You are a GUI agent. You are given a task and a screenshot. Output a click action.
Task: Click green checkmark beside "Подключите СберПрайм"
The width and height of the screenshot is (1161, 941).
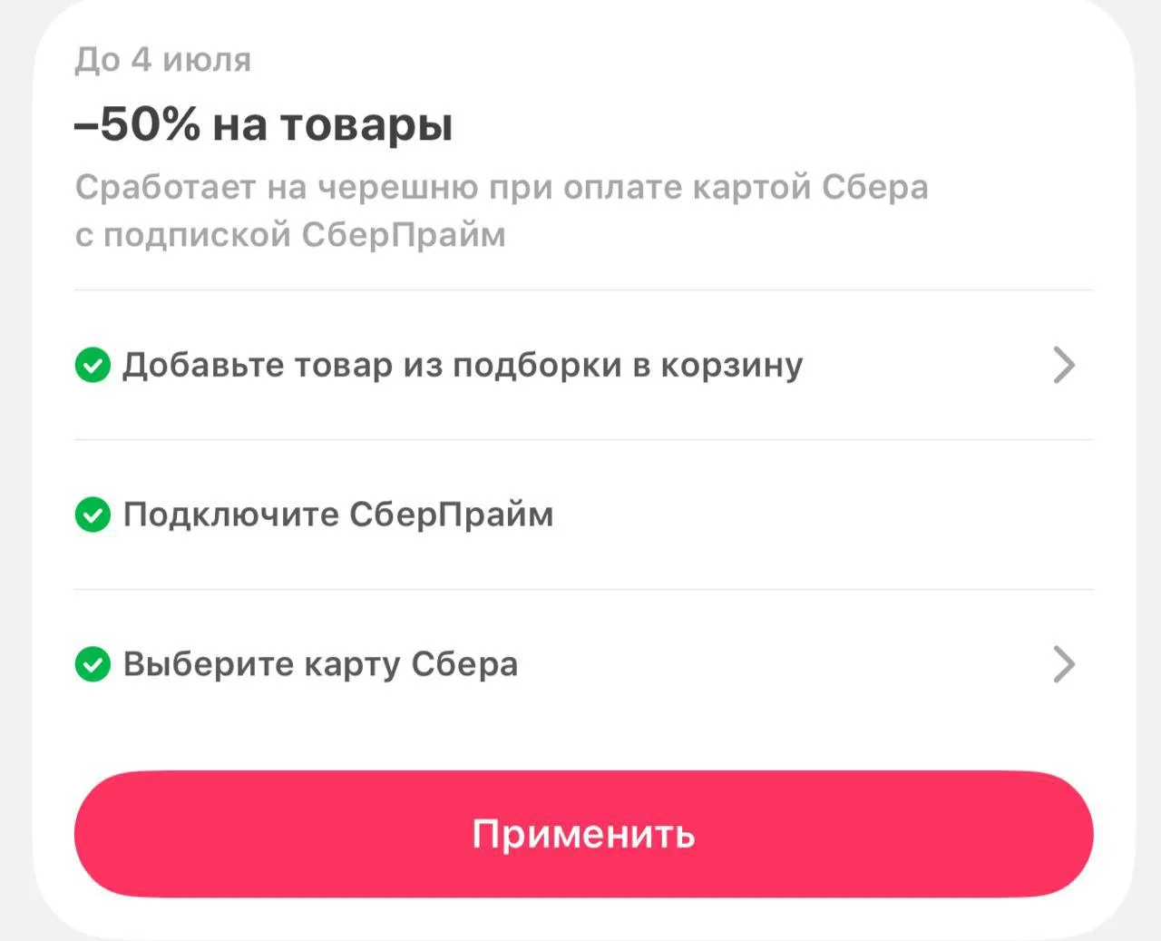(93, 515)
